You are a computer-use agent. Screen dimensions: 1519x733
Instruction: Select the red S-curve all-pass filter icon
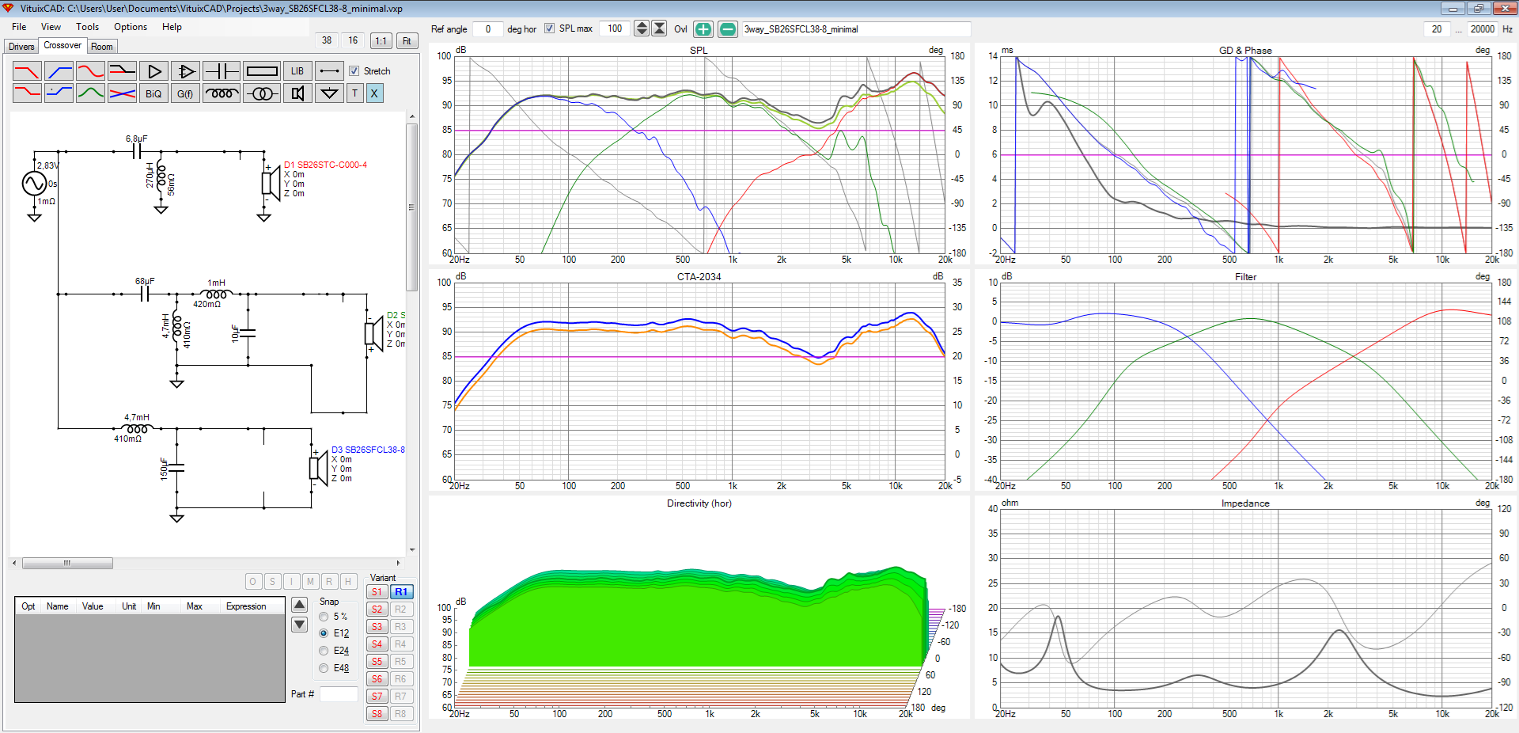coord(90,71)
